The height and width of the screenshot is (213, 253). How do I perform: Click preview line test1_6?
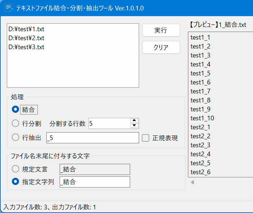pos(201,82)
